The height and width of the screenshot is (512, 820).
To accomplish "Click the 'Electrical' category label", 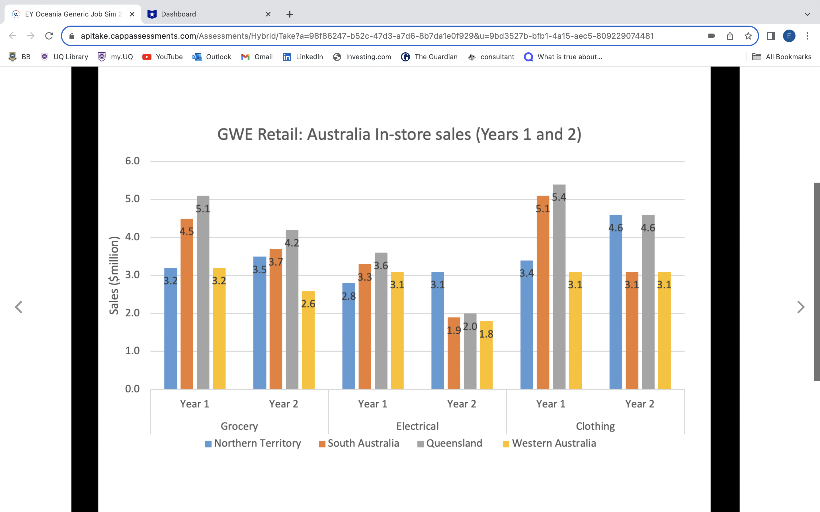I will (417, 426).
